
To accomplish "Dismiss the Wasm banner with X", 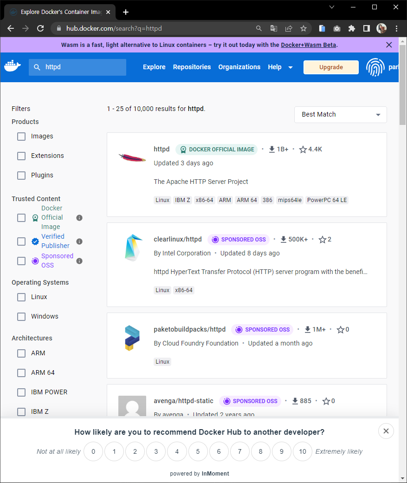I will [x=389, y=45].
